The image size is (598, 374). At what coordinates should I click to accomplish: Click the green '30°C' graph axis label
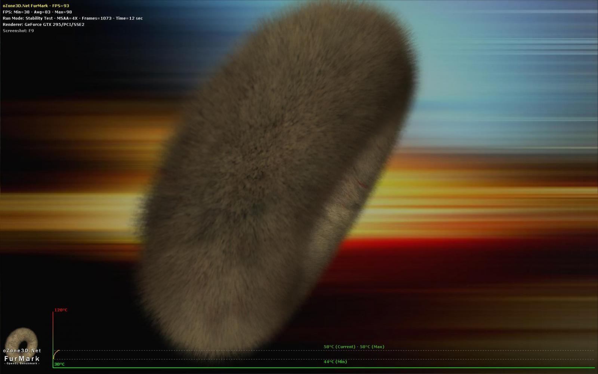tap(59, 364)
